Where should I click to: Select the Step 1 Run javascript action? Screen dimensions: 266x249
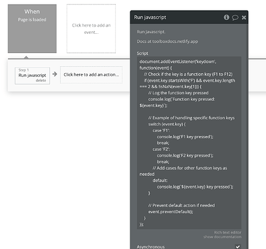[32, 76]
